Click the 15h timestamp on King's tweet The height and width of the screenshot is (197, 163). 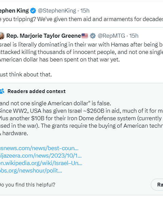[85, 11]
